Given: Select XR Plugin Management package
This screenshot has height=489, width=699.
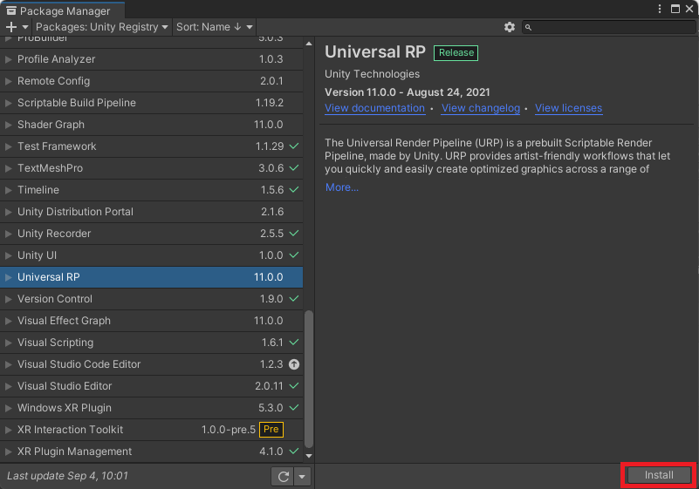Looking at the screenshot, I should point(151,452).
